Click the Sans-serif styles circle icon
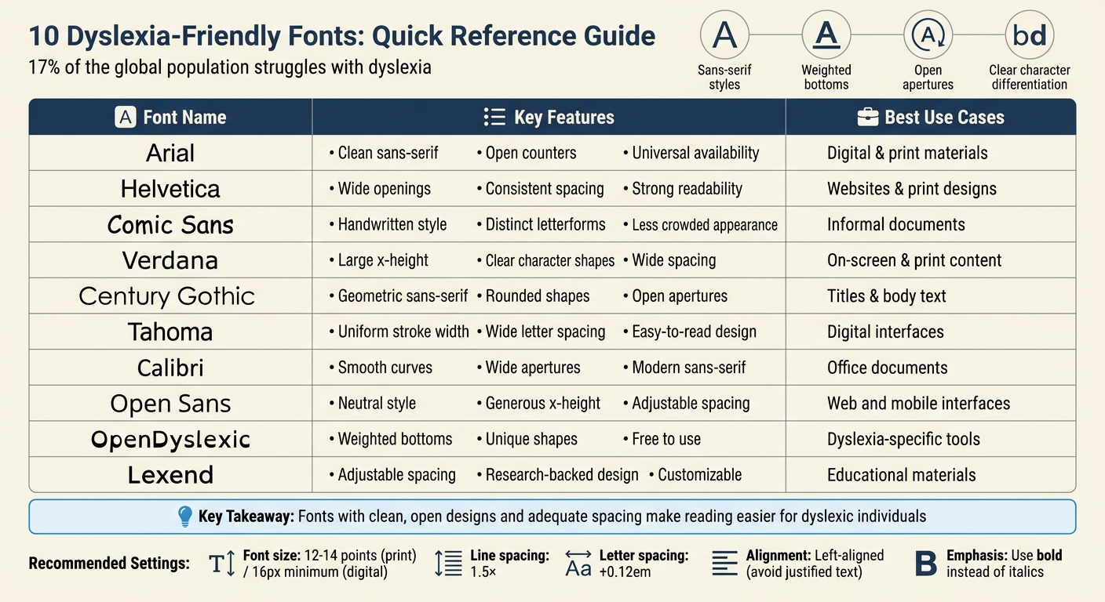The width and height of the screenshot is (1105, 602). point(724,34)
